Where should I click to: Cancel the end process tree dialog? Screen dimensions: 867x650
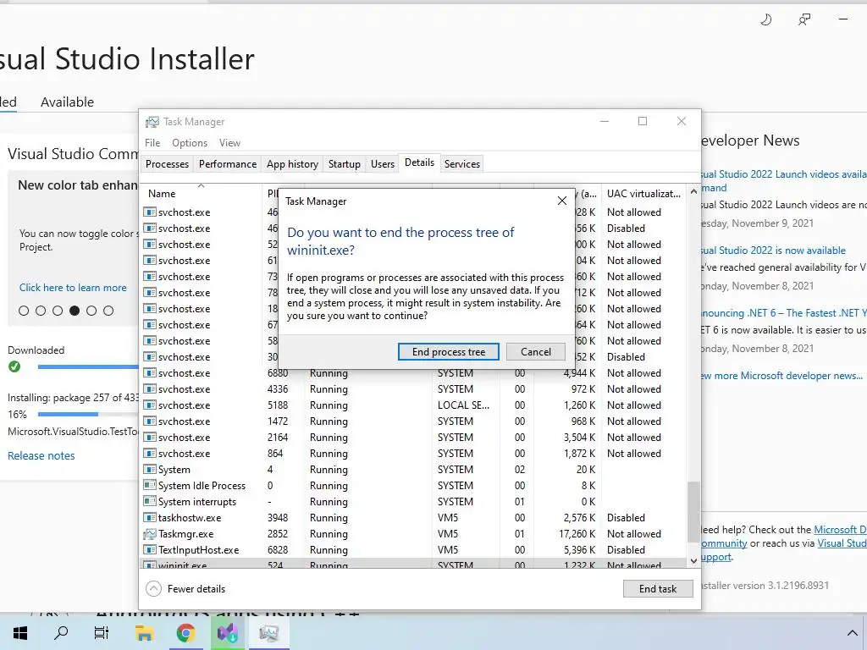click(x=535, y=351)
